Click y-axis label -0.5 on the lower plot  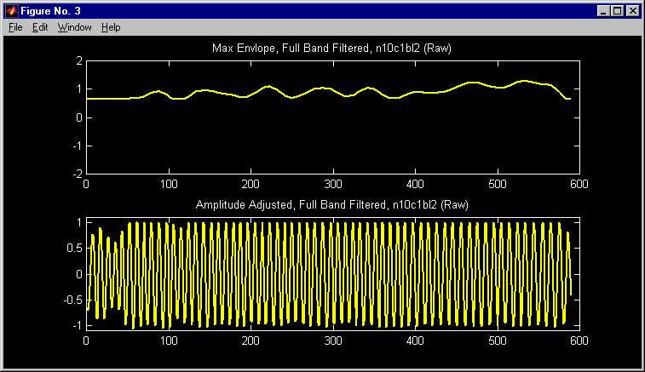(72, 300)
